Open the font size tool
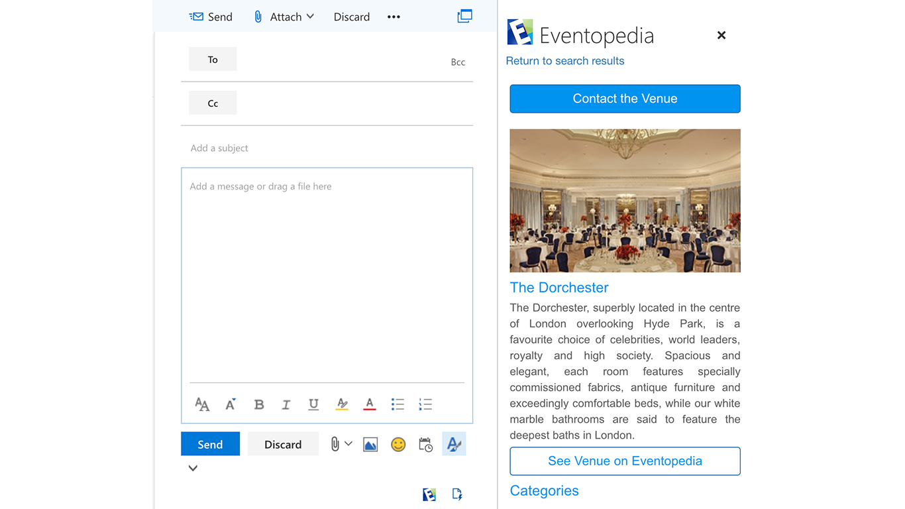Viewport: 905px width, 509px height. pos(202,404)
